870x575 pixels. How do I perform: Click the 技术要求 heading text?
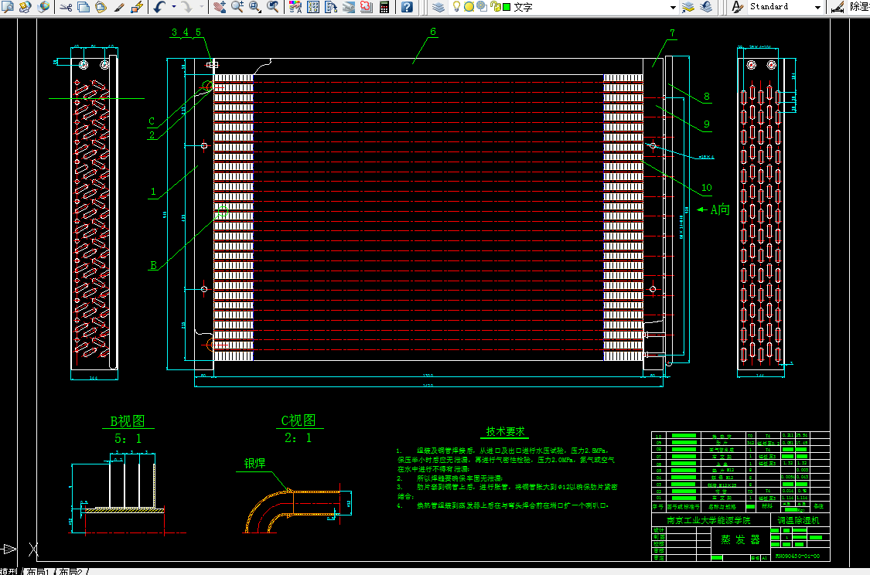click(506, 430)
